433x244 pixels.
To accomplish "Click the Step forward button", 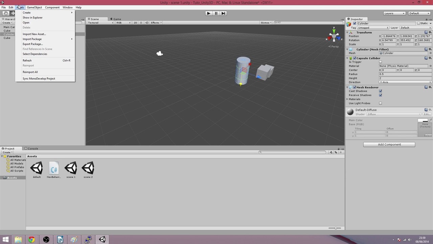I will coord(223,13).
